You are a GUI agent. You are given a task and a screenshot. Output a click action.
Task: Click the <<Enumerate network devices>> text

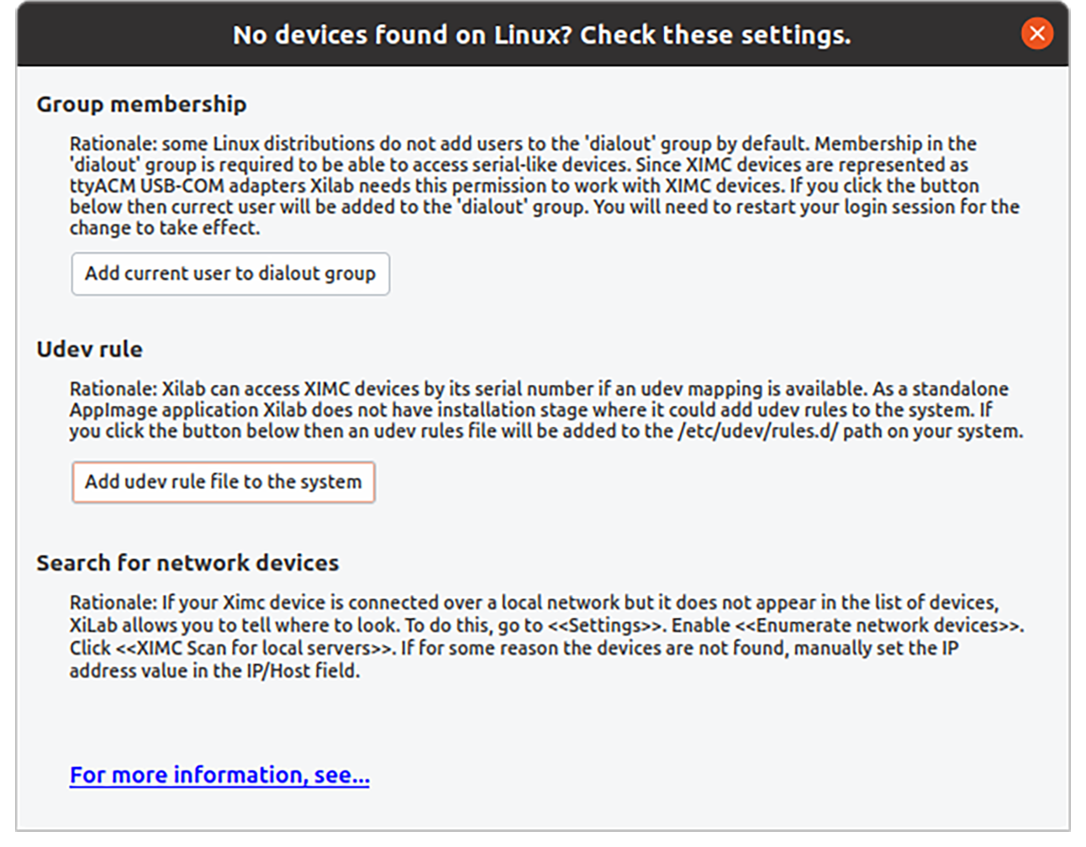(879, 625)
